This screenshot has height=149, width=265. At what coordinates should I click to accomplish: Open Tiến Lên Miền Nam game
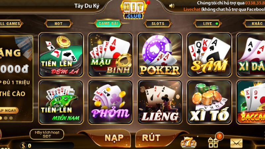(61, 102)
